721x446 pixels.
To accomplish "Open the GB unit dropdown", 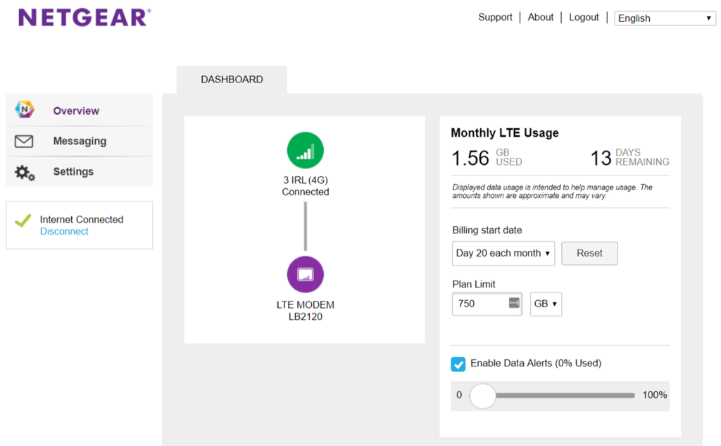I will coord(546,304).
